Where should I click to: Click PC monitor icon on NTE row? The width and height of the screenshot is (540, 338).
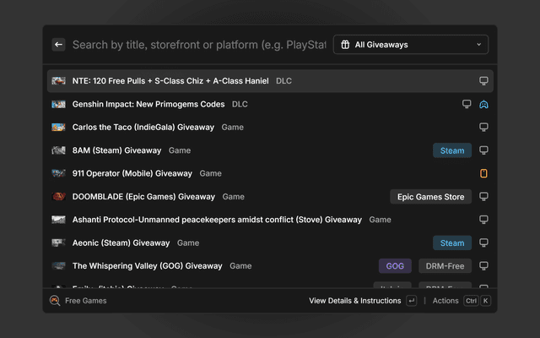tap(483, 81)
